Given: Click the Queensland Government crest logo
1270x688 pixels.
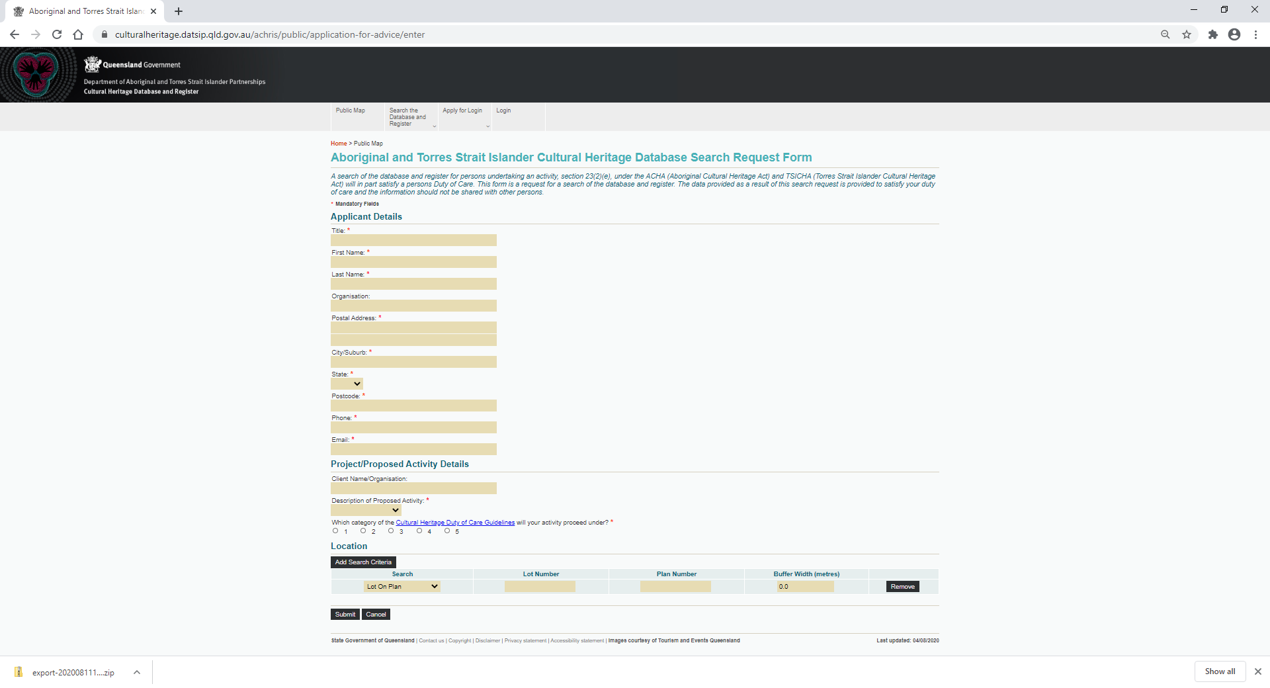Looking at the screenshot, I should [92, 64].
